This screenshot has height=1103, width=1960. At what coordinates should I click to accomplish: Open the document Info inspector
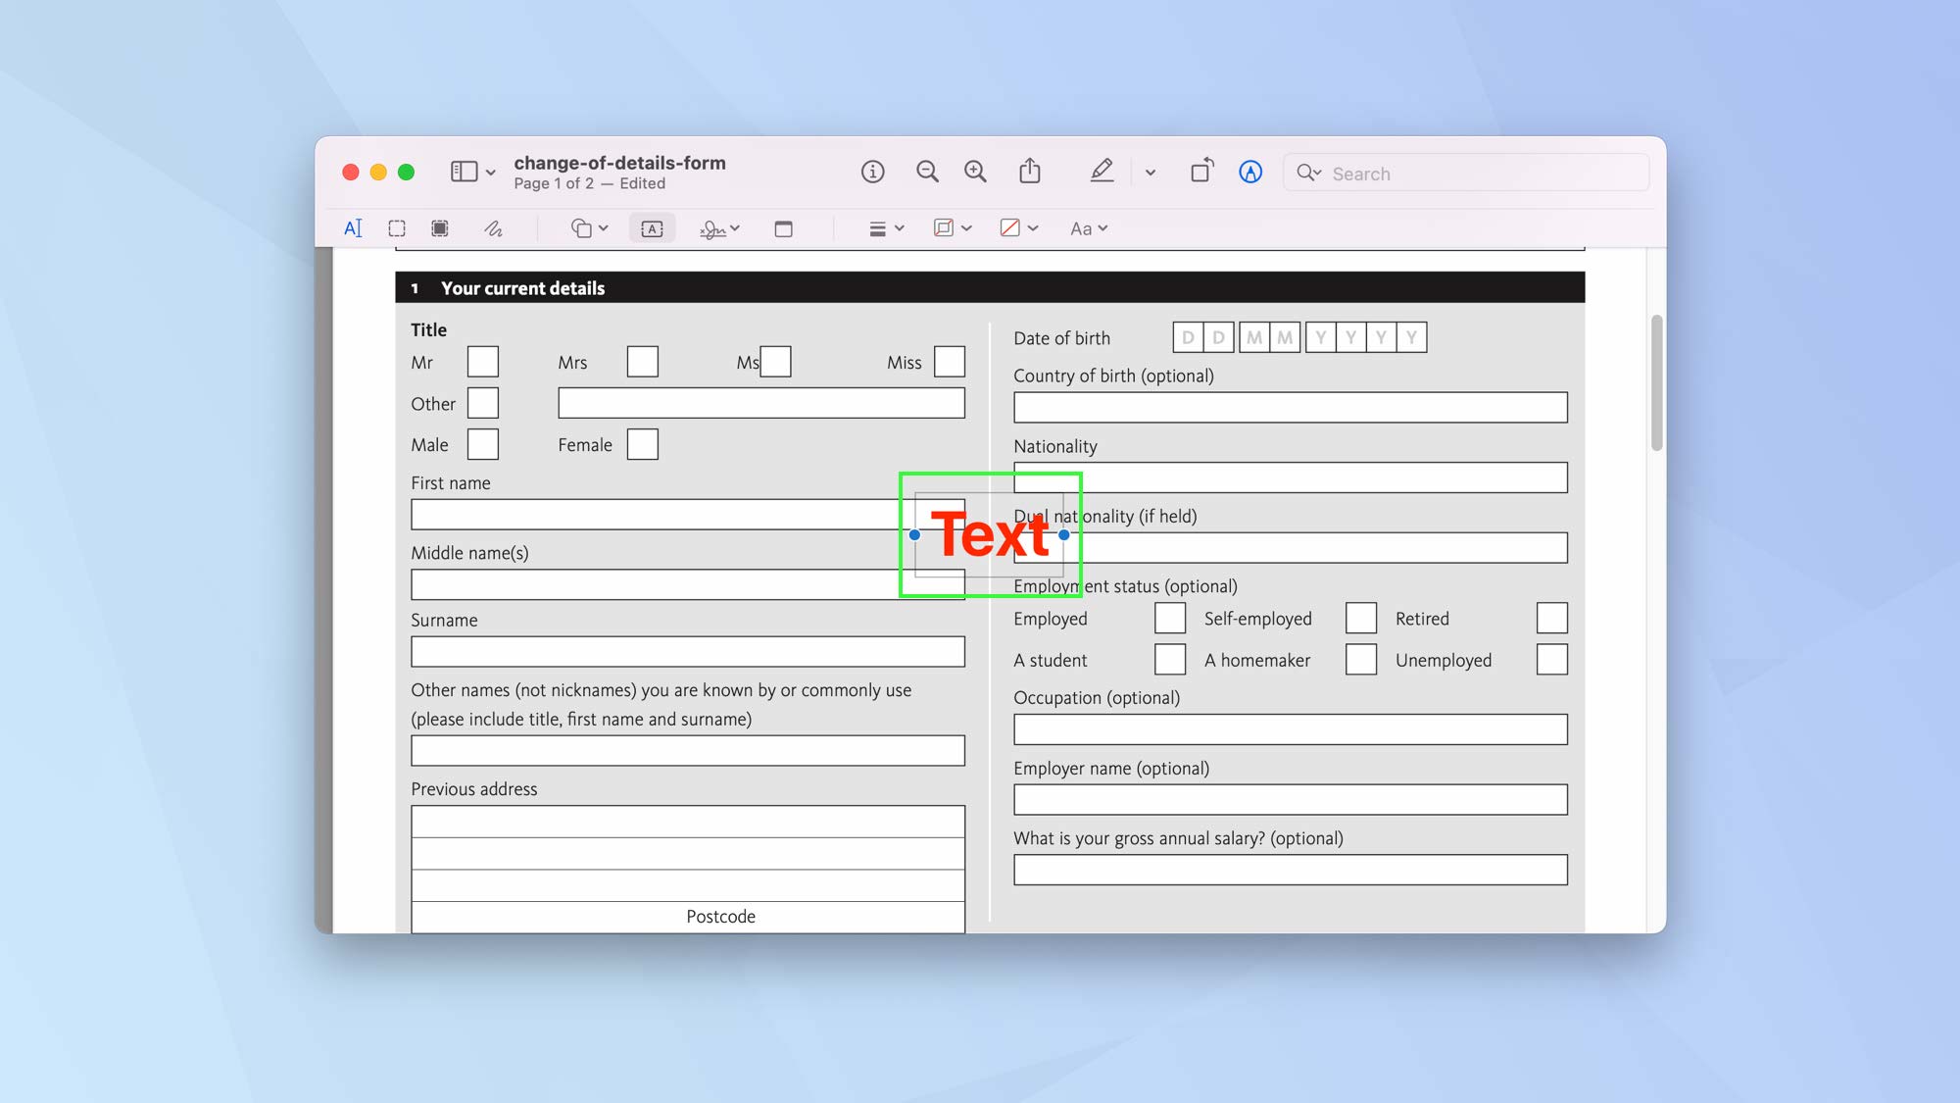(x=872, y=172)
